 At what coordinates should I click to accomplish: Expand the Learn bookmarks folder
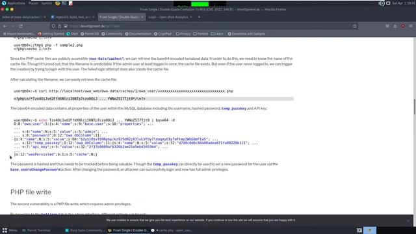[217, 34]
